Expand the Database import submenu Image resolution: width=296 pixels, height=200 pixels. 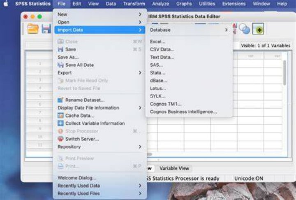189,30
